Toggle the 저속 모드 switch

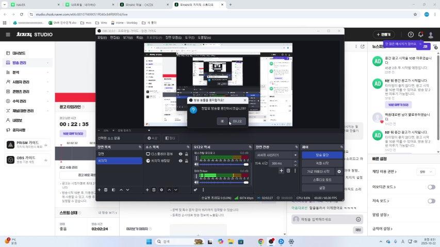(x=431, y=201)
